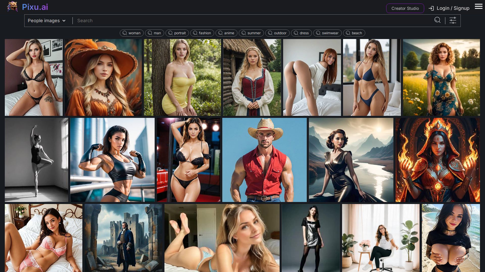The width and height of the screenshot is (485, 272).
Task: Click the search magnifier icon
Action: [437, 20]
